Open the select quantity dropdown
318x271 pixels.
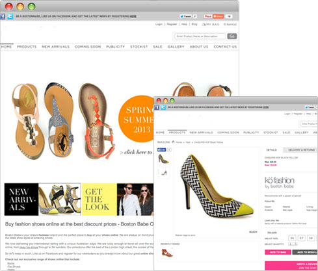coord(293,244)
